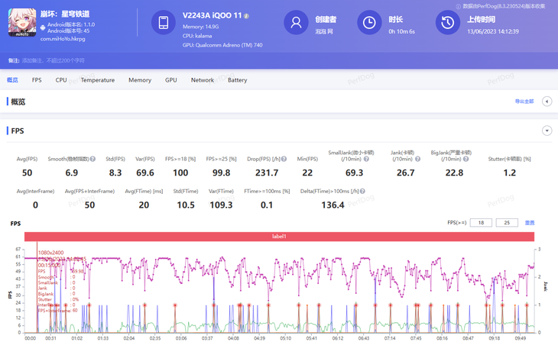Click FPS threshold field showing 25

tap(507, 223)
